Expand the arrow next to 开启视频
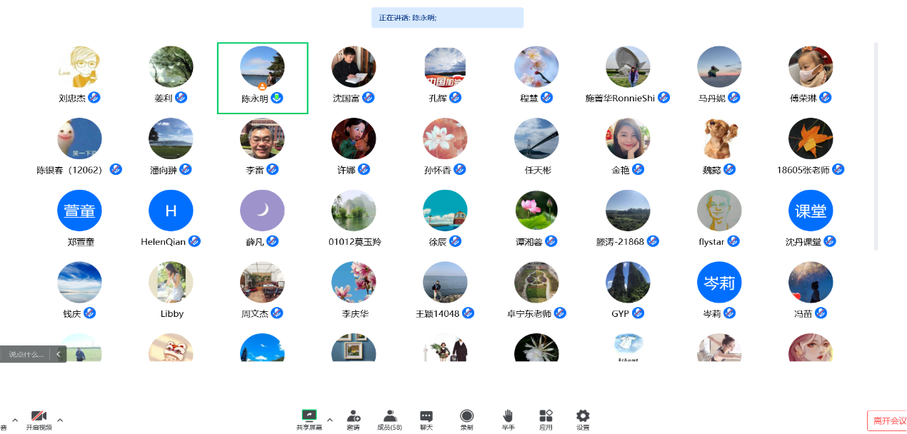Image resolution: width=907 pixels, height=434 pixels. (60, 420)
